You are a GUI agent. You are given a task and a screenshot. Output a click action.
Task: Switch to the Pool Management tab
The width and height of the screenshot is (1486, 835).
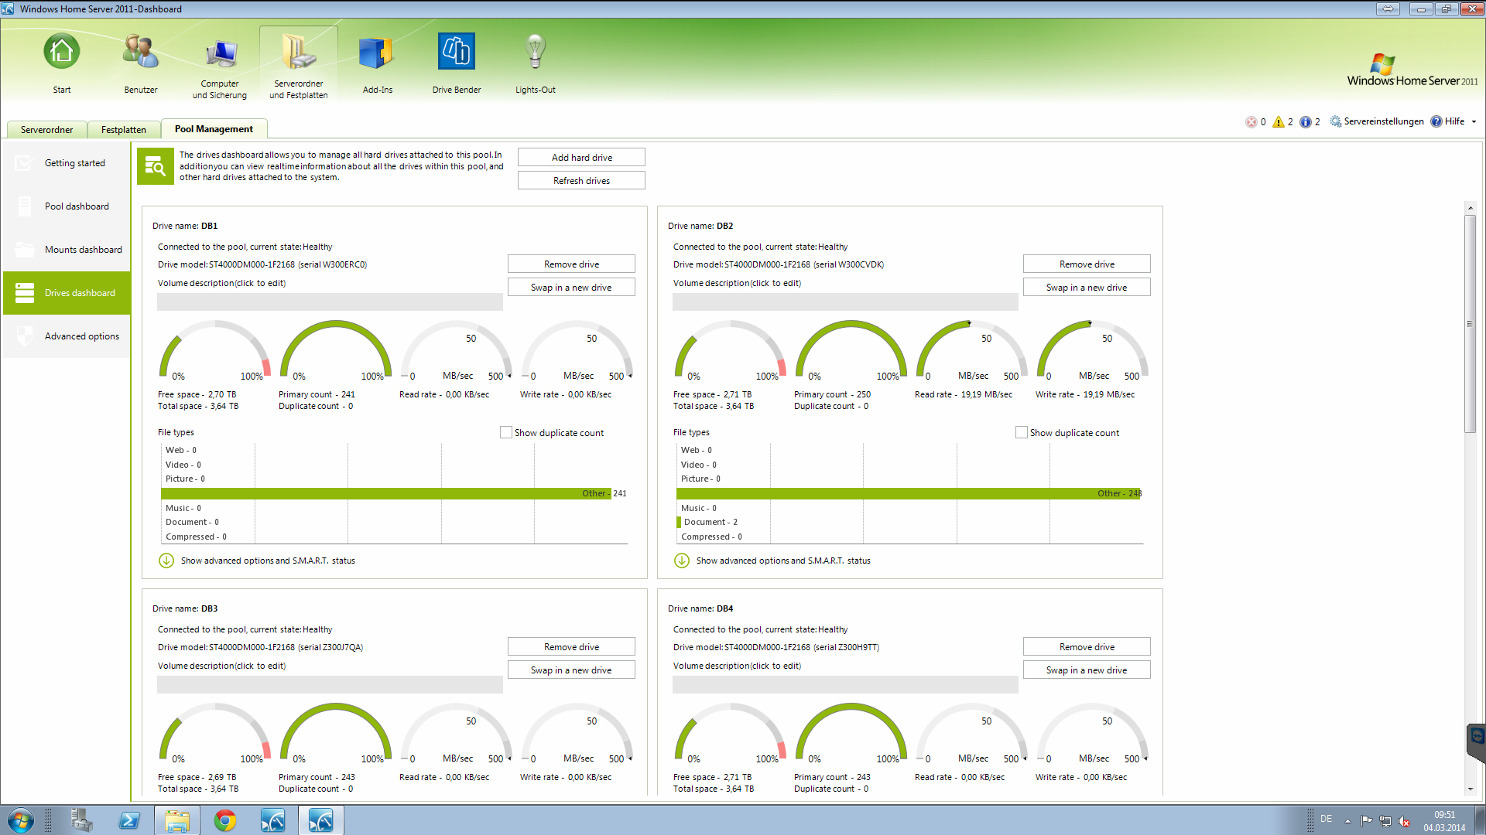(214, 129)
